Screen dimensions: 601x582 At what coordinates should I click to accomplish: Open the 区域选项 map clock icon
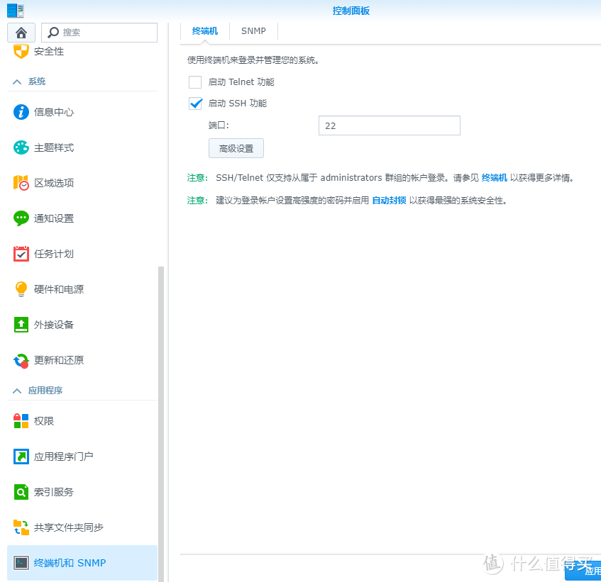(21, 183)
